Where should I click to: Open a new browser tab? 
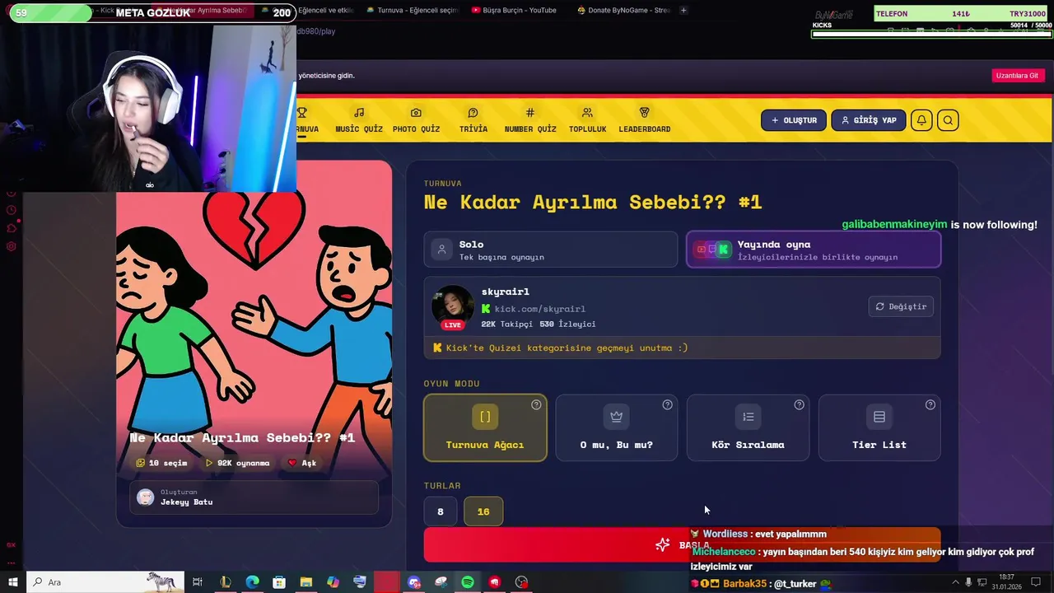tap(683, 10)
